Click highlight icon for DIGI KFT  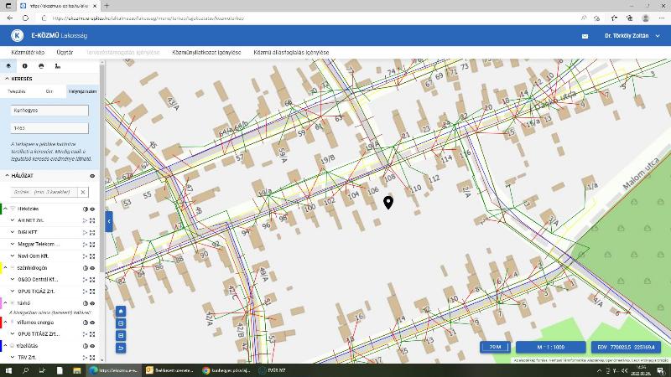tap(85, 233)
